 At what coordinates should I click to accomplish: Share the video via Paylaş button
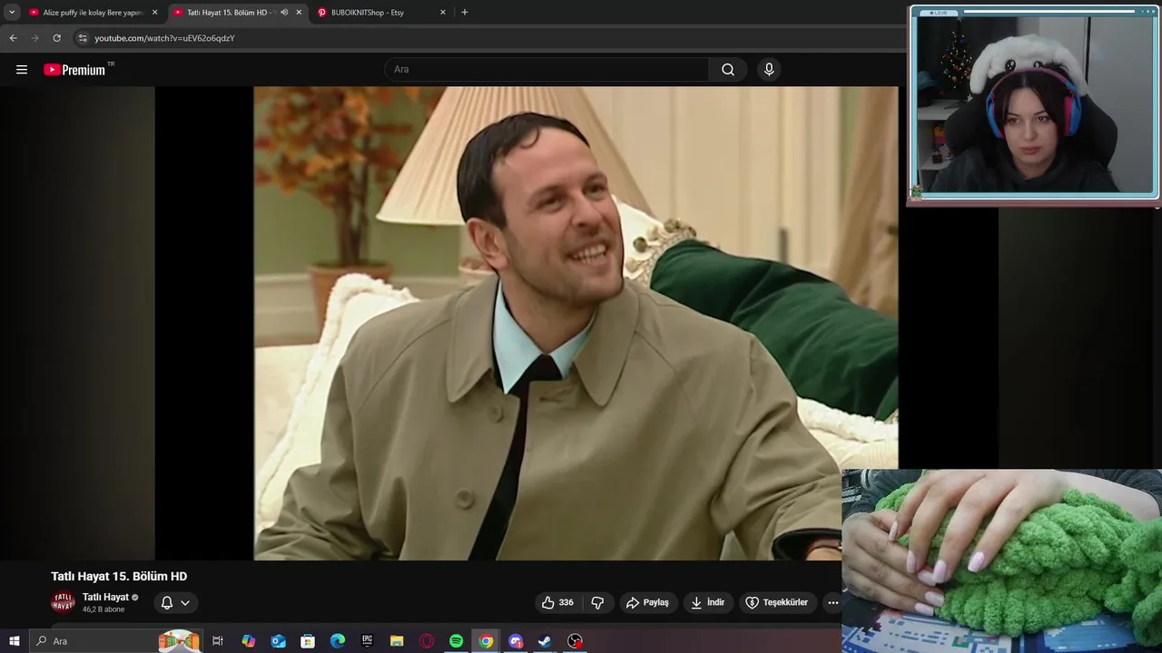coord(648,602)
